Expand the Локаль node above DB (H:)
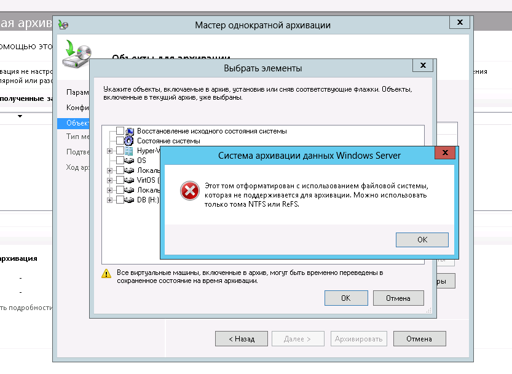The image size is (512, 374). (x=109, y=190)
